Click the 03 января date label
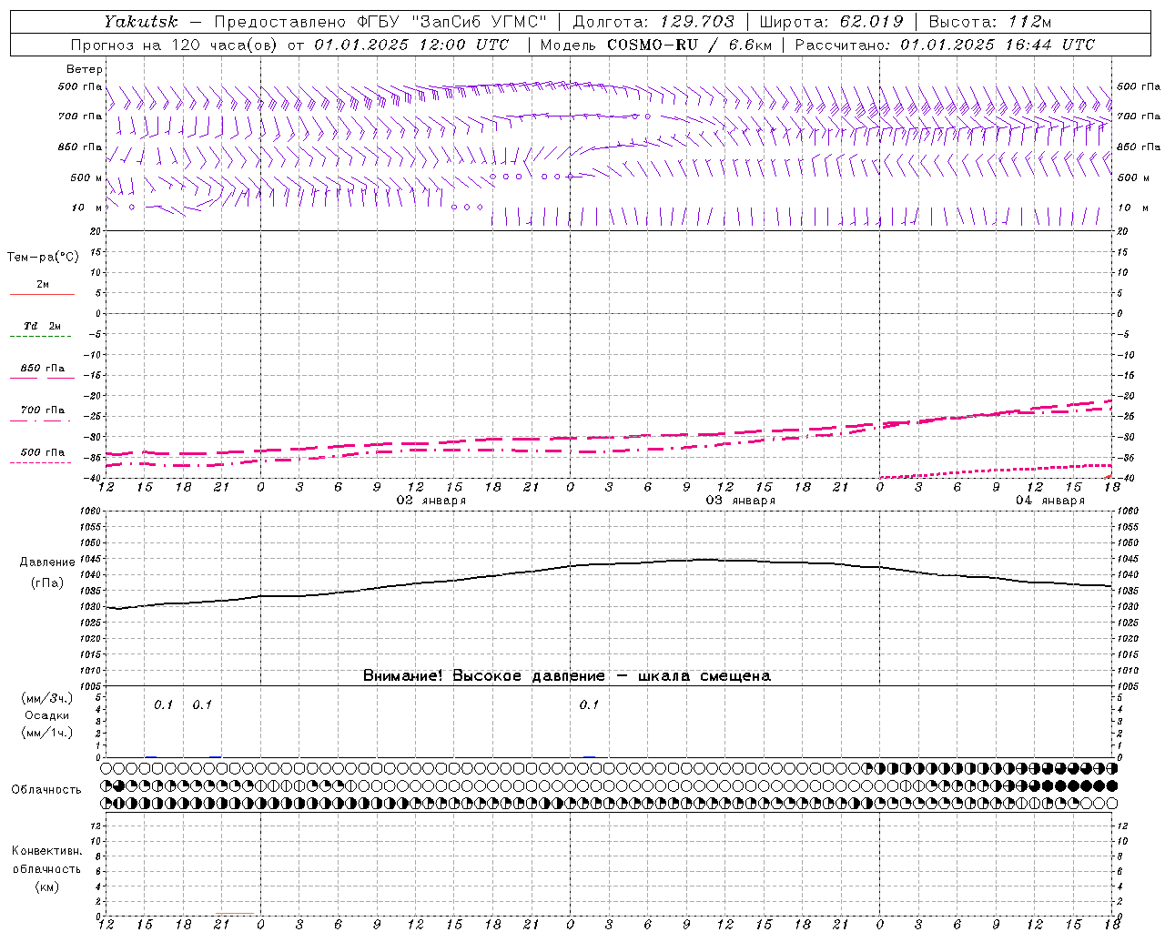This screenshot has height=932, width=1165. [740, 501]
